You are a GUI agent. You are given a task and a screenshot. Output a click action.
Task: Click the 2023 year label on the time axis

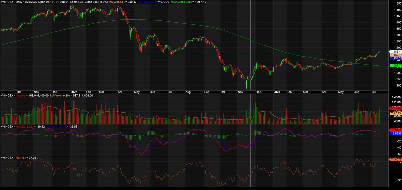(x=277, y=91)
